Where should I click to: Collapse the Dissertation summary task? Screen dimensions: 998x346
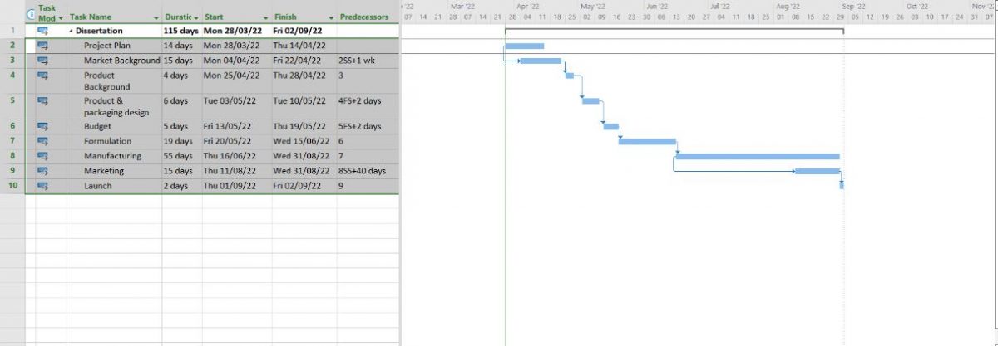coord(72,31)
